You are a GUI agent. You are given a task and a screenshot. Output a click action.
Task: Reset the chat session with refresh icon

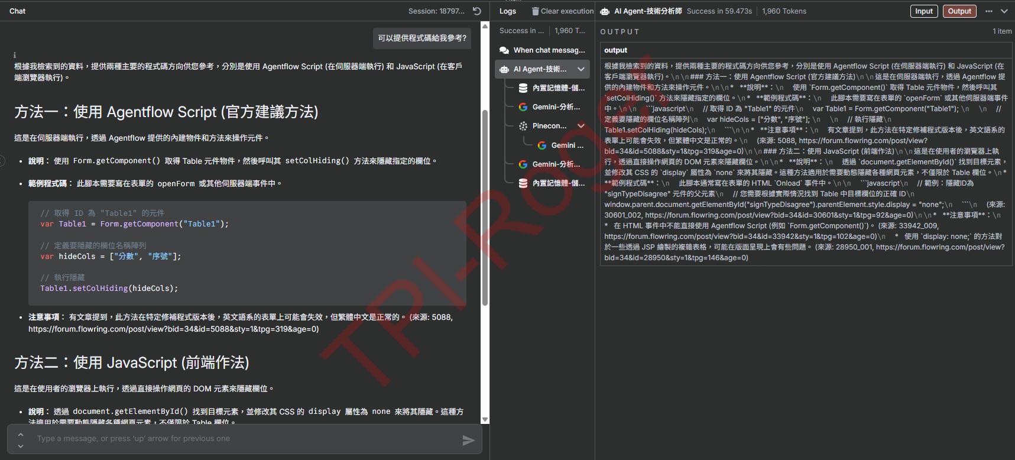477,11
